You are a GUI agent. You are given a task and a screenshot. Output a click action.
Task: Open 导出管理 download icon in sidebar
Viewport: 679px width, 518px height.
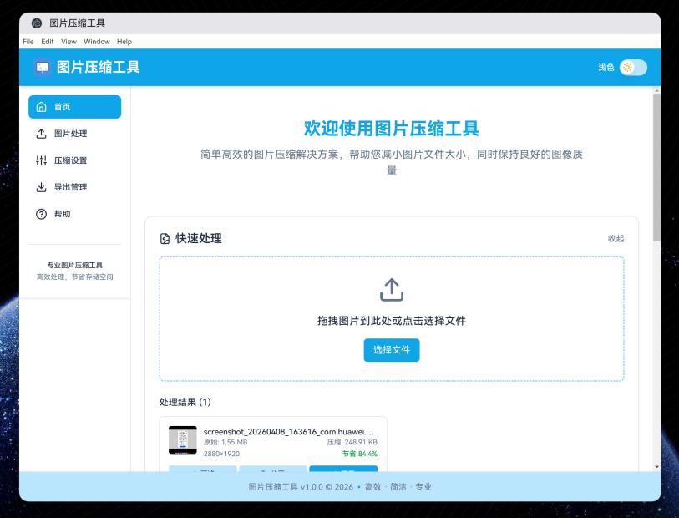click(x=41, y=187)
